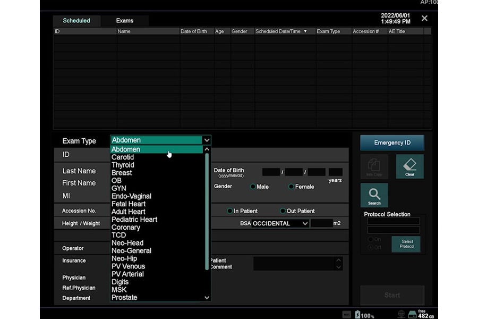Click the Exam Type list scrollbar thumb
The image size is (478, 319).
click(207, 212)
